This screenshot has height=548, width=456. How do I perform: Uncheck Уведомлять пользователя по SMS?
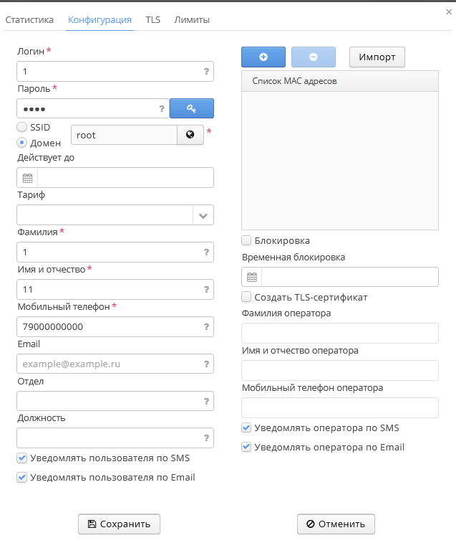pos(22,458)
